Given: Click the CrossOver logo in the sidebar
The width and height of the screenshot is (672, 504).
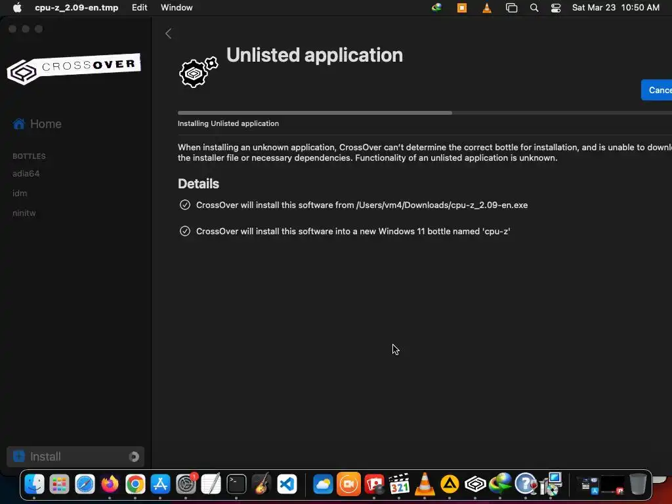Looking at the screenshot, I should tap(73, 68).
